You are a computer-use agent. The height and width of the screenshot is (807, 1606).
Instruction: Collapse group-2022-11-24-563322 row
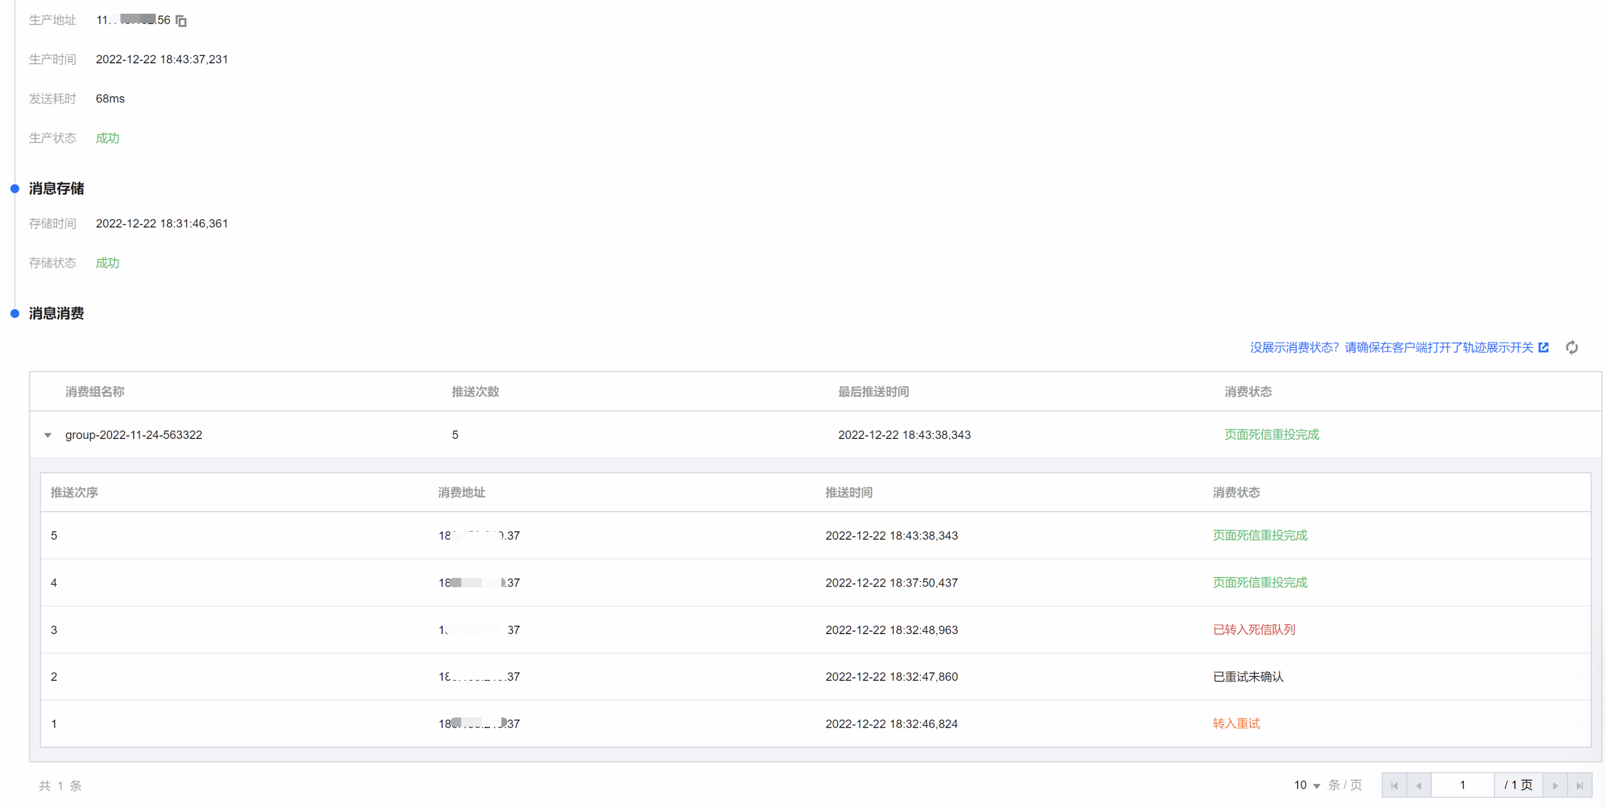[47, 435]
